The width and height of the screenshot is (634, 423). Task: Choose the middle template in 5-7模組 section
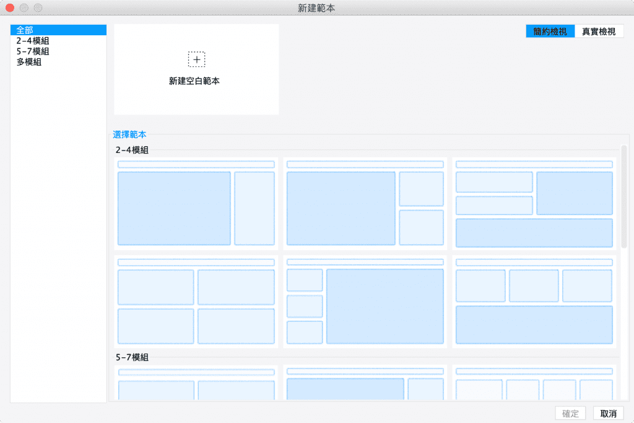click(x=365, y=383)
